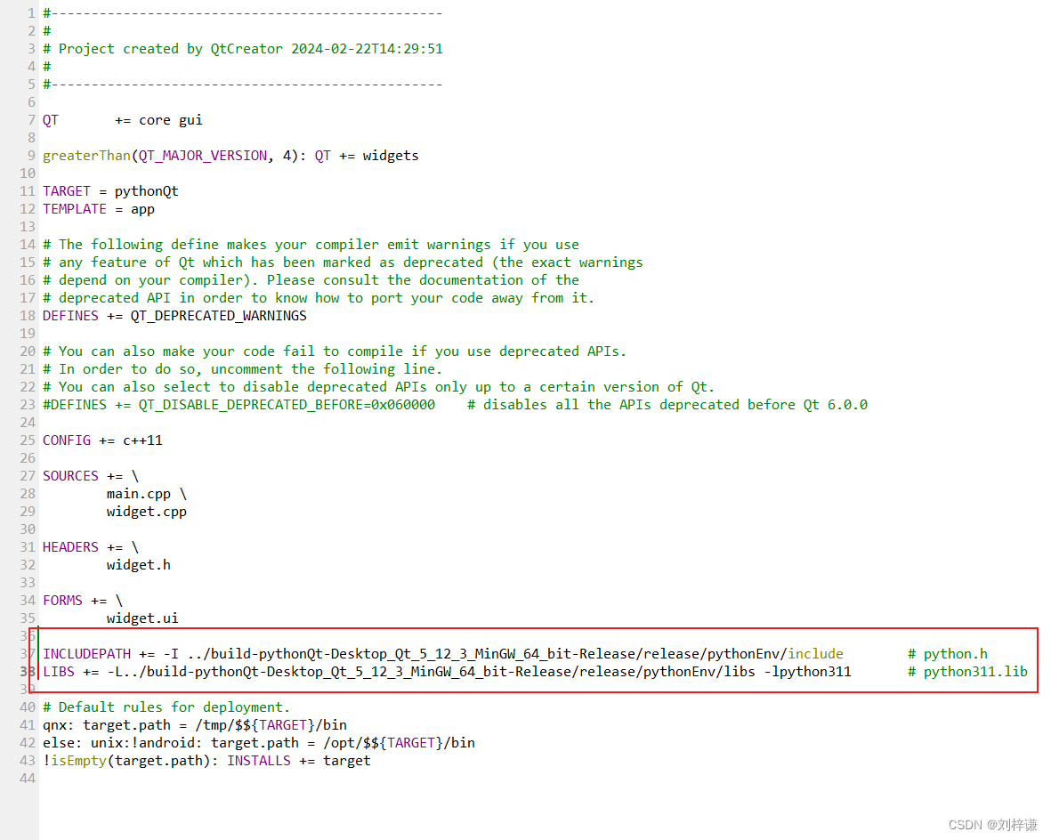Image resolution: width=1051 pixels, height=840 pixels.
Task: Click line number 11 in the gutter
Action: pos(27,190)
